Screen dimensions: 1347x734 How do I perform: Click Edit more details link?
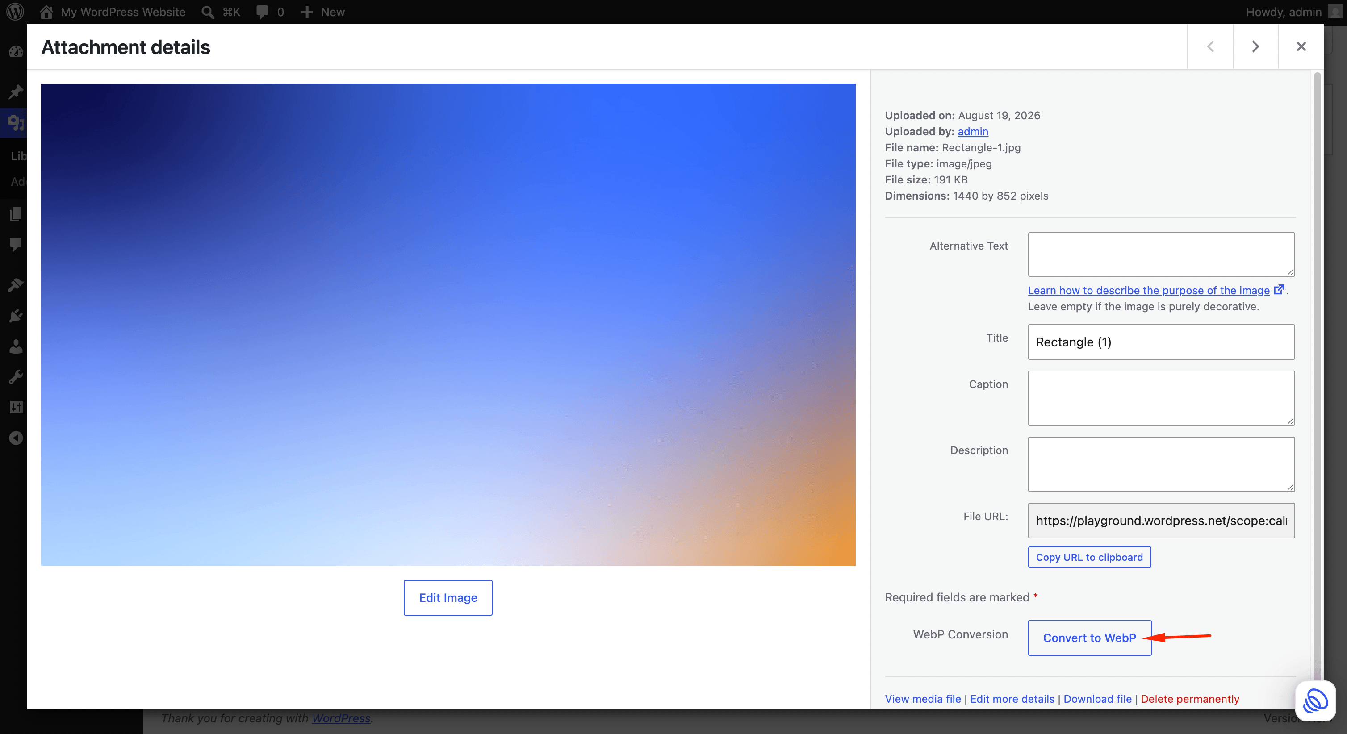point(1012,699)
